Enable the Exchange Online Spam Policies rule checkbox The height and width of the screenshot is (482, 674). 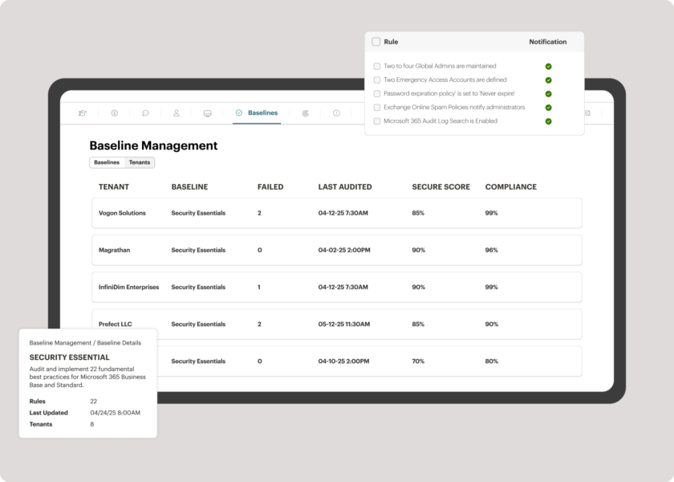(377, 108)
